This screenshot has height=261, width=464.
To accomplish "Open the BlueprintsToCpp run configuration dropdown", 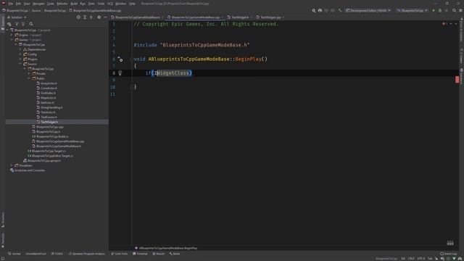I will pos(412,10).
